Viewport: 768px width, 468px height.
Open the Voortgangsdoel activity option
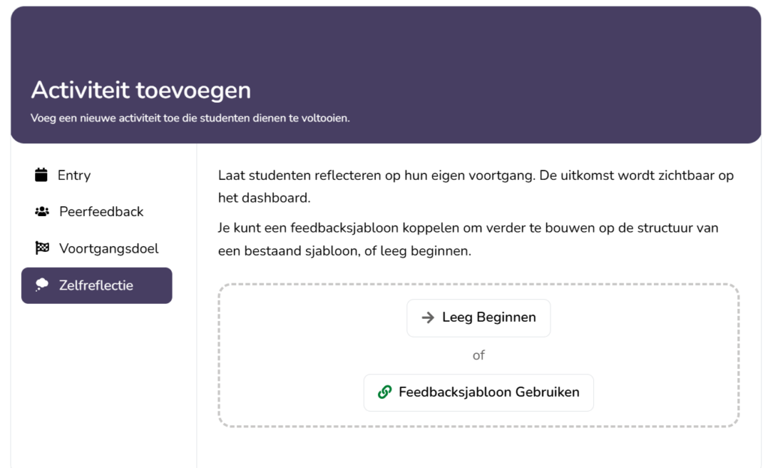point(97,248)
